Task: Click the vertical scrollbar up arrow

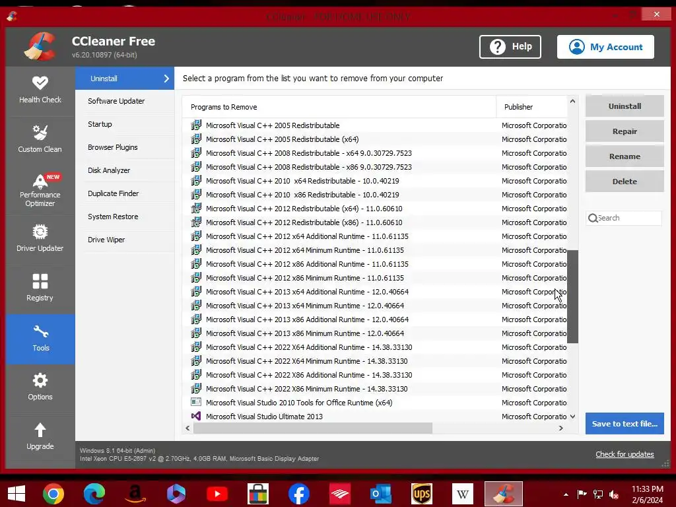Action: (572, 101)
